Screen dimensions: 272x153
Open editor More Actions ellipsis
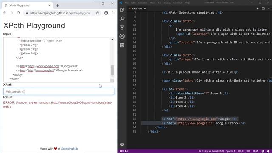269,8
